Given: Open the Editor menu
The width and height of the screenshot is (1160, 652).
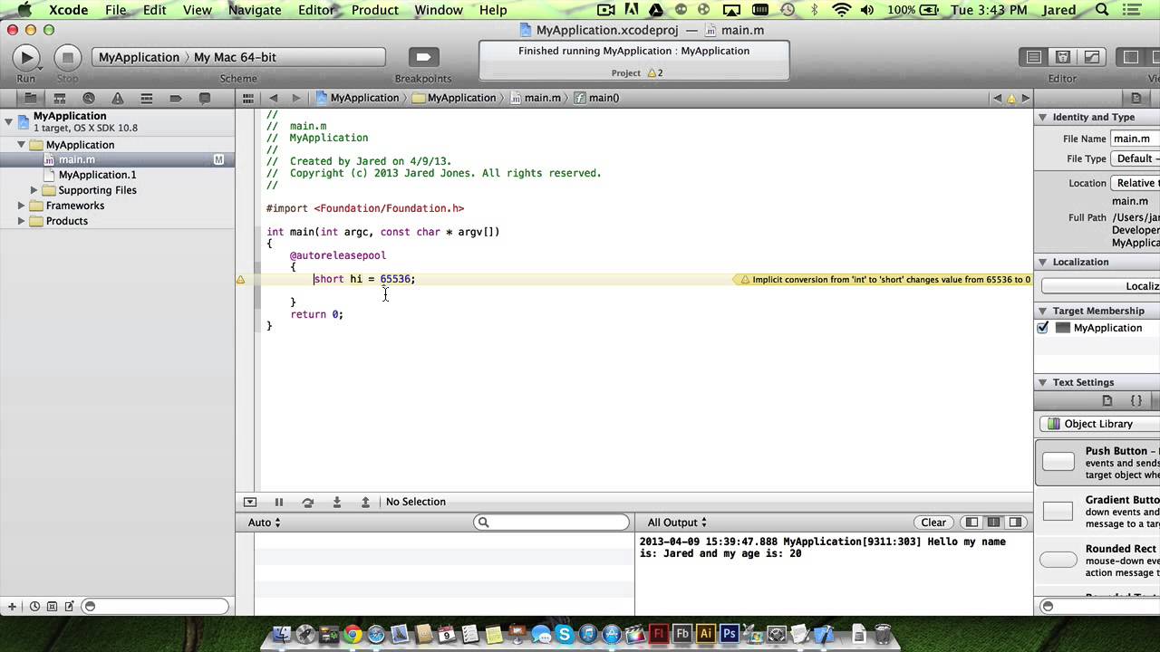Looking at the screenshot, I should coord(316,10).
